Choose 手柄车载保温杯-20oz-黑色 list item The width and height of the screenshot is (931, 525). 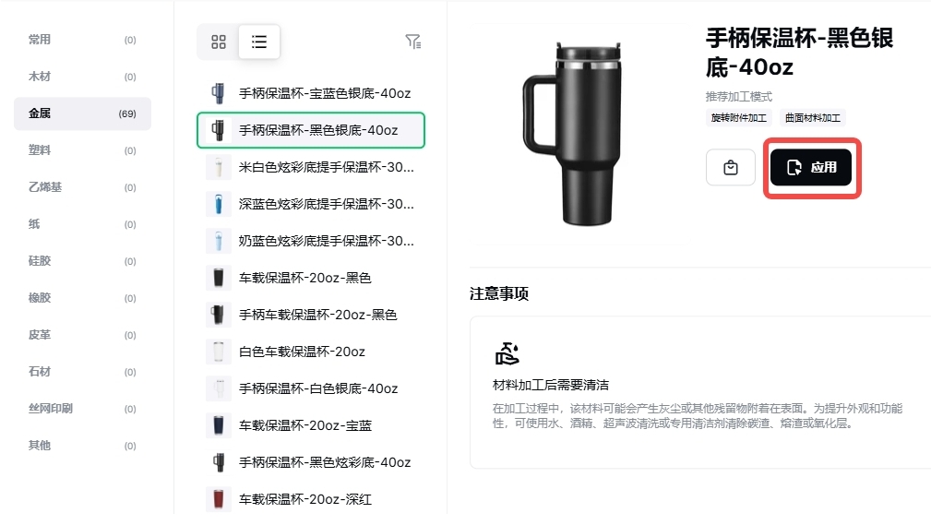click(311, 315)
